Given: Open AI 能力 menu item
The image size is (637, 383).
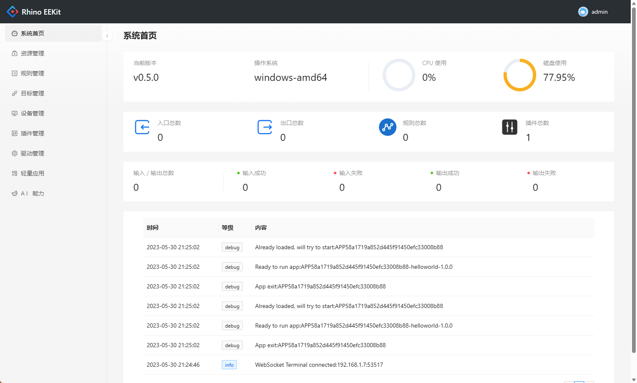Looking at the screenshot, I should (x=53, y=193).
